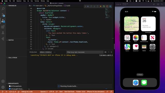Viewport: 165px width, 93px height.
Task: Enable the All Exceptions breakpoint
Action: [x=10, y=86]
